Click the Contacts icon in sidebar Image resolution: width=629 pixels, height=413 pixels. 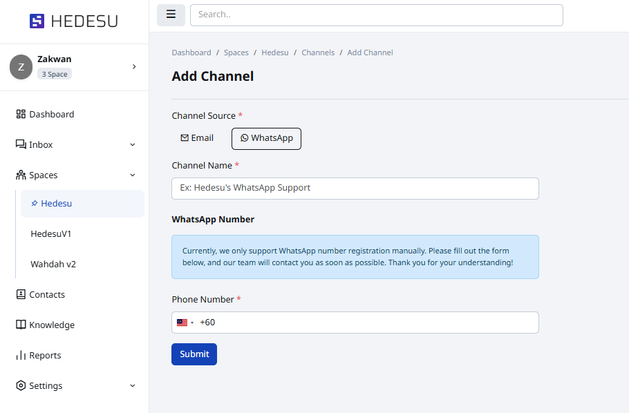pyautogui.click(x=21, y=295)
